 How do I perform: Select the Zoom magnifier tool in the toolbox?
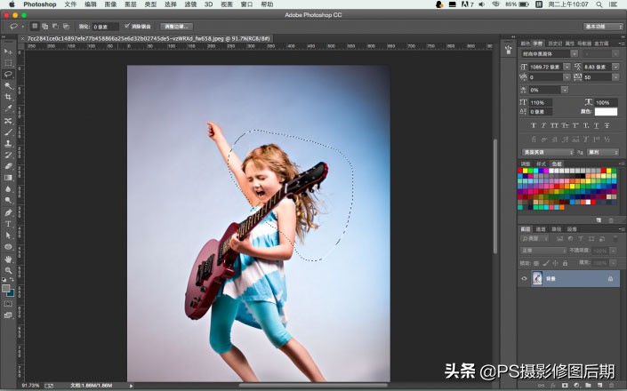point(8,270)
